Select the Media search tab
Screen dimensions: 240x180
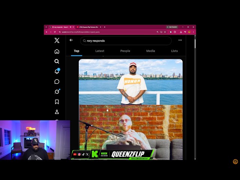pyautogui.click(x=151, y=51)
